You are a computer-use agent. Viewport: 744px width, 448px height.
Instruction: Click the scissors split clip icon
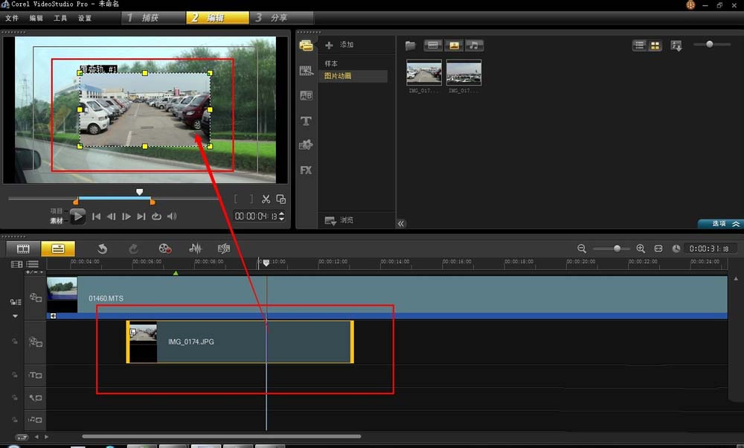[266, 199]
